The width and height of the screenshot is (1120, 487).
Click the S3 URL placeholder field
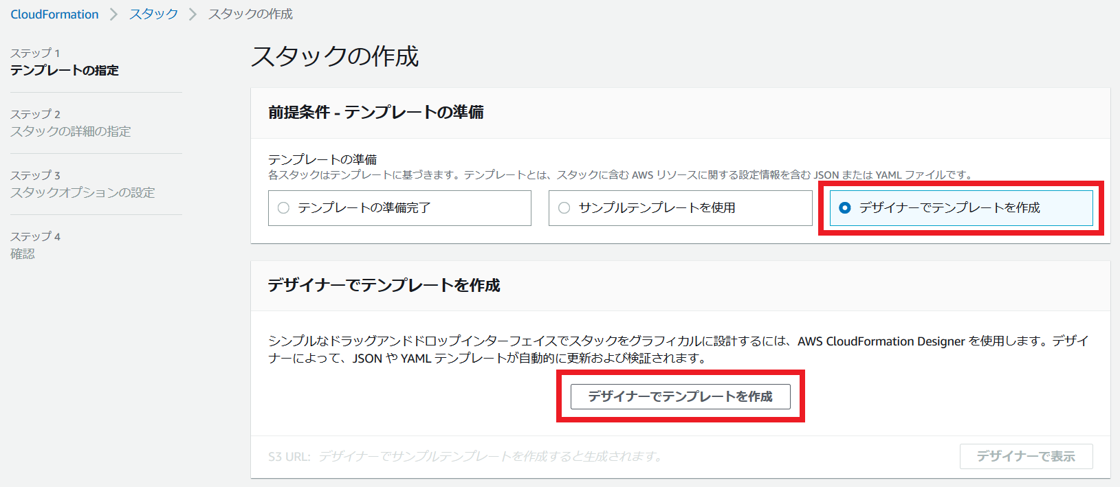490,456
